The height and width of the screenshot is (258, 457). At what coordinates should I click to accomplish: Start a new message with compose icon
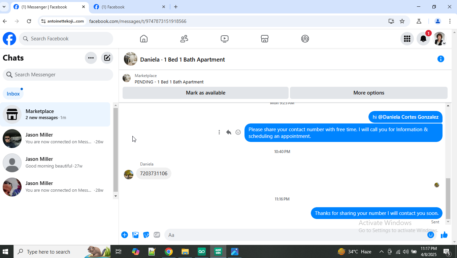click(x=107, y=58)
